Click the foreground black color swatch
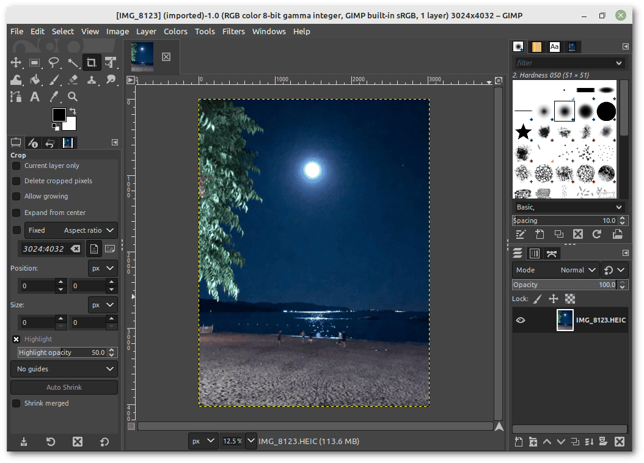The width and height of the screenshot is (644, 463). tap(59, 115)
